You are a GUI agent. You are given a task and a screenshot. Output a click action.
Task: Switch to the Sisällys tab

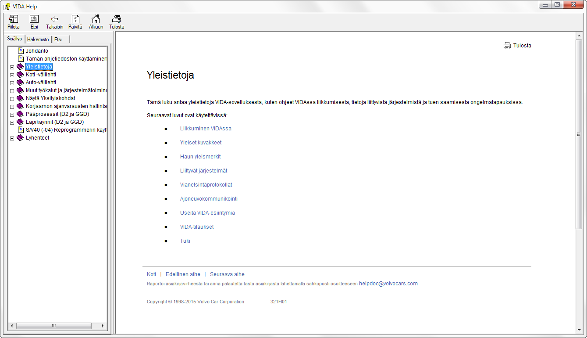click(14, 39)
